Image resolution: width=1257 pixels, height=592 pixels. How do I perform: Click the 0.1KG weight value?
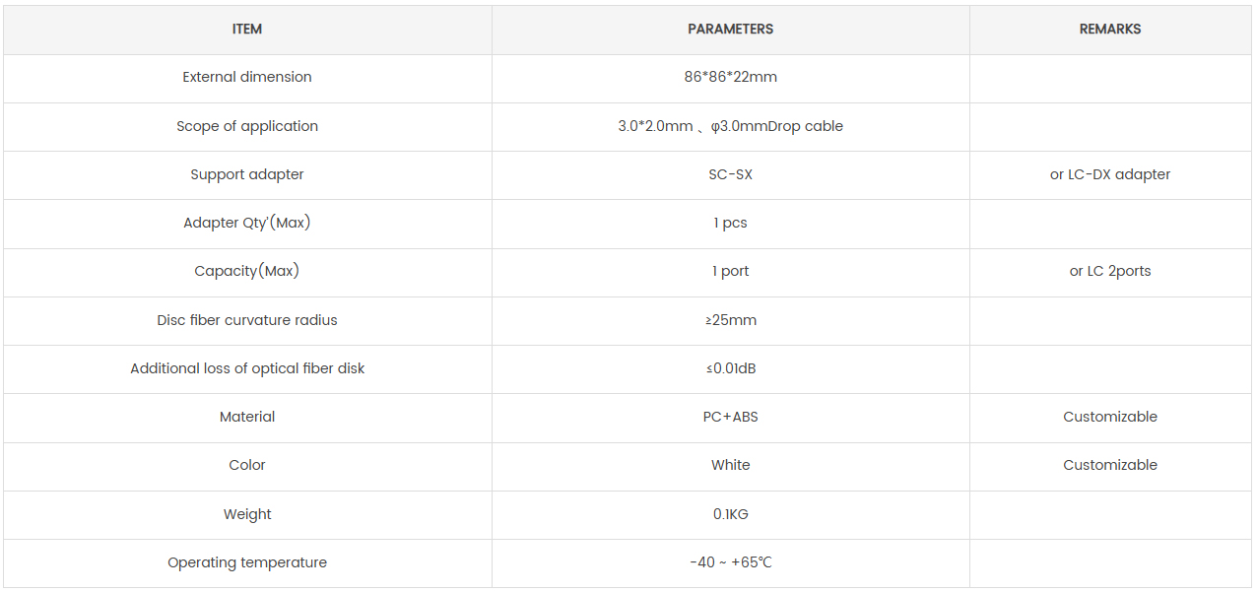tap(730, 514)
